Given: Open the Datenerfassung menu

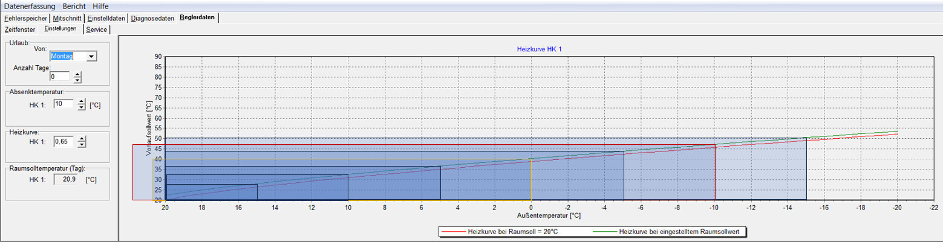Looking at the screenshot, I should coord(30,6).
